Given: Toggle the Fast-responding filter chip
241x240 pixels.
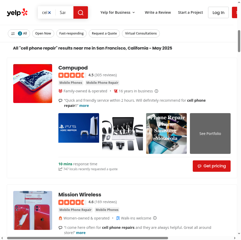Looking at the screenshot, I should (x=72, y=33).
